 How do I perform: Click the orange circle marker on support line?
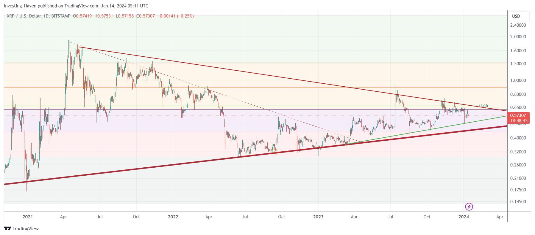(275, 151)
